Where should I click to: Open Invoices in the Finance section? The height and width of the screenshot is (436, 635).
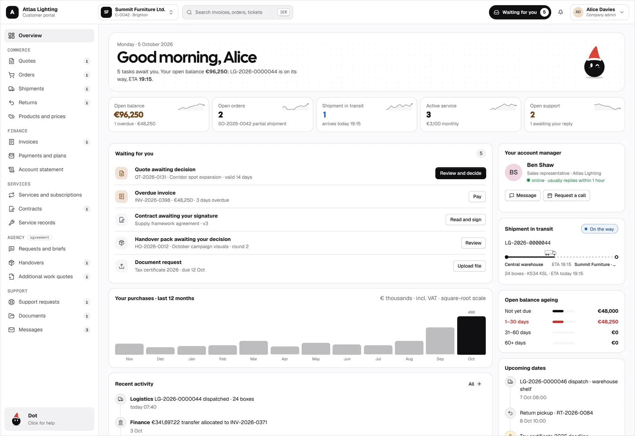pyautogui.click(x=50, y=142)
